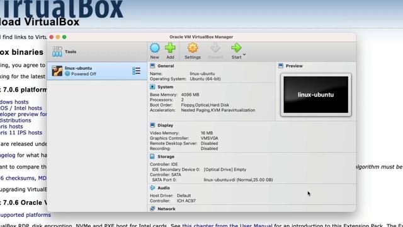Open the Storage section header
The width and height of the screenshot is (403, 227).
(x=166, y=157)
